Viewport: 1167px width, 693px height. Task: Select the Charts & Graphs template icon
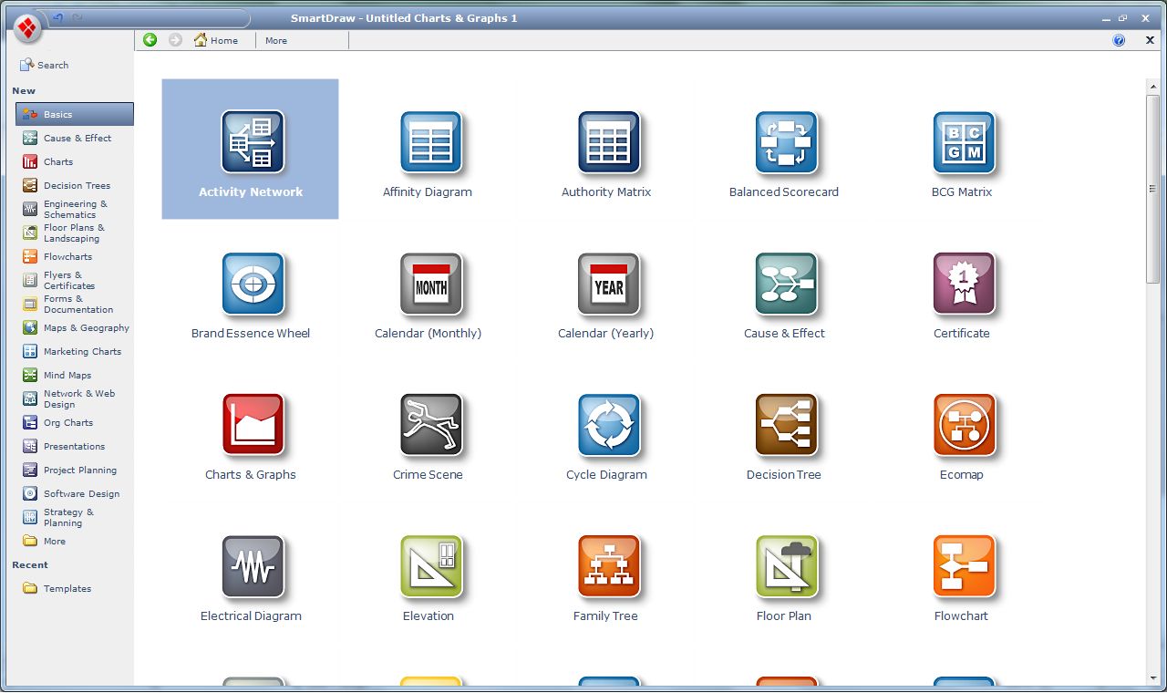click(253, 424)
